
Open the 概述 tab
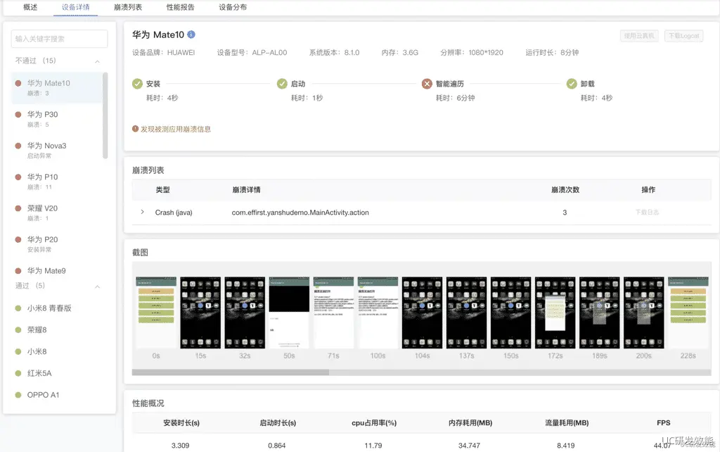(x=30, y=7)
